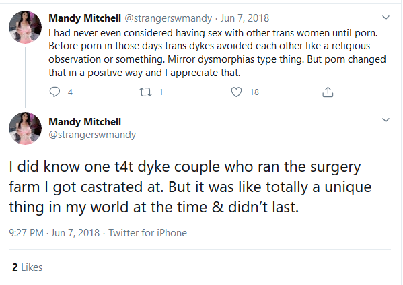Screen dimensions: 403x285
Task: Click the like count of 18
Action: tap(254, 92)
